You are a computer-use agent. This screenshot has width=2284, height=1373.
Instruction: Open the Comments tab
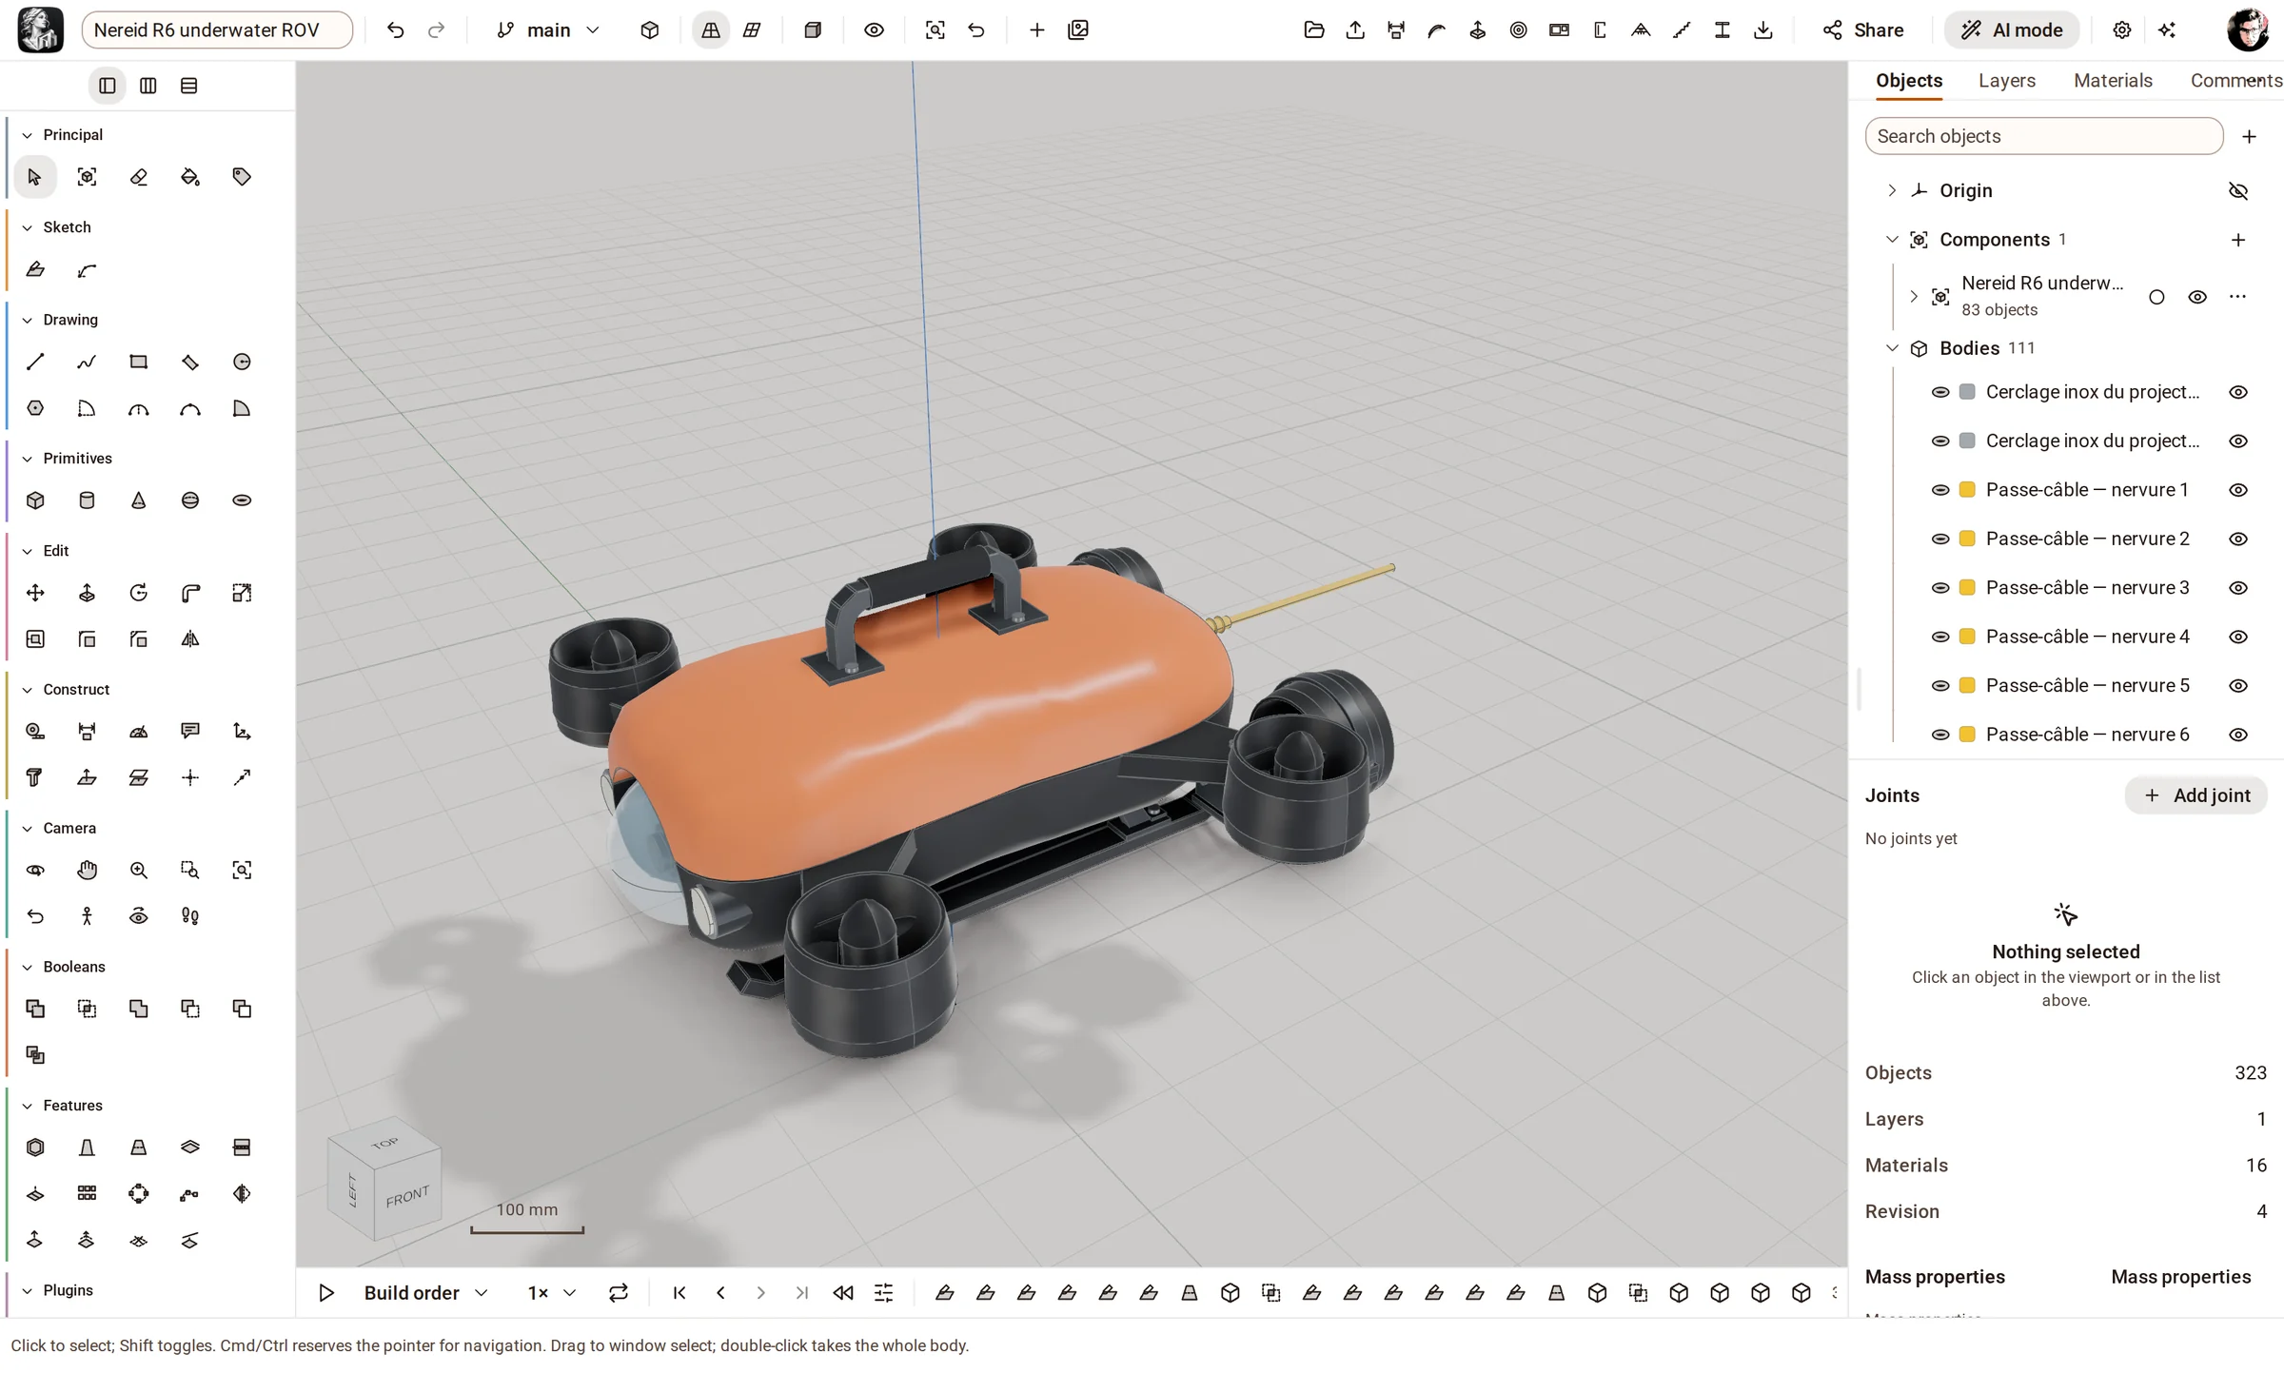coord(2235,81)
